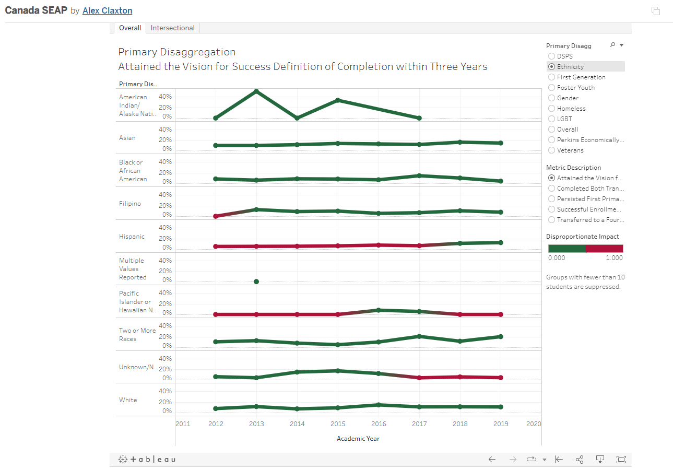
Task: Open the Alex Claxton author link
Action: pos(107,10)
